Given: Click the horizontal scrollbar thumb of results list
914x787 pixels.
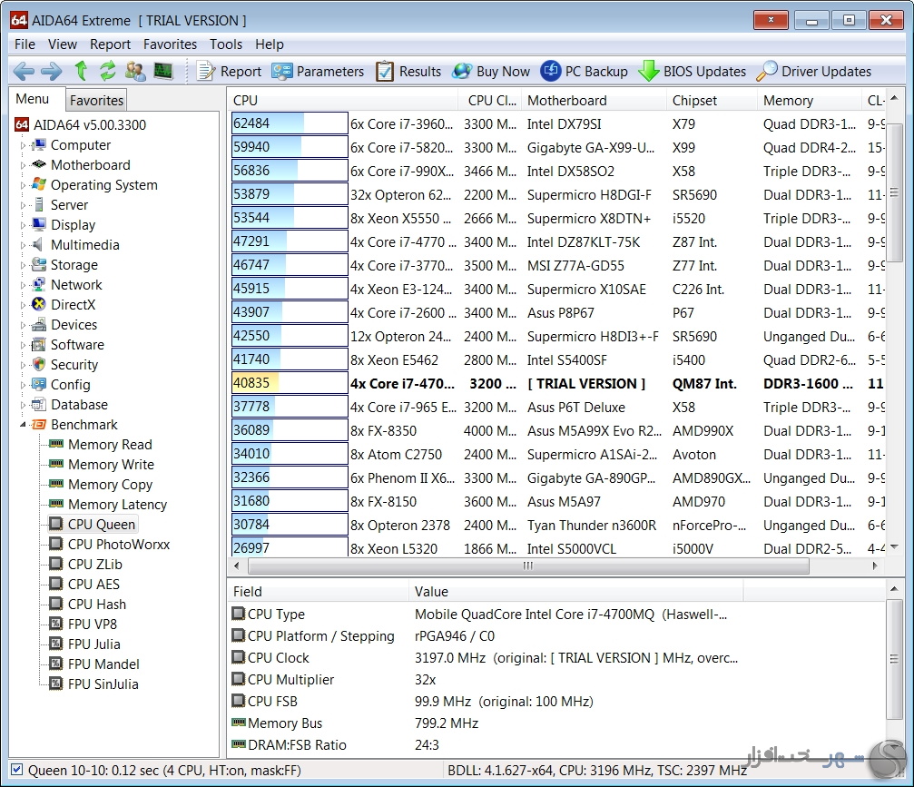Looking at the screenshot, I should pyautogui.click(x=528, y=566).
